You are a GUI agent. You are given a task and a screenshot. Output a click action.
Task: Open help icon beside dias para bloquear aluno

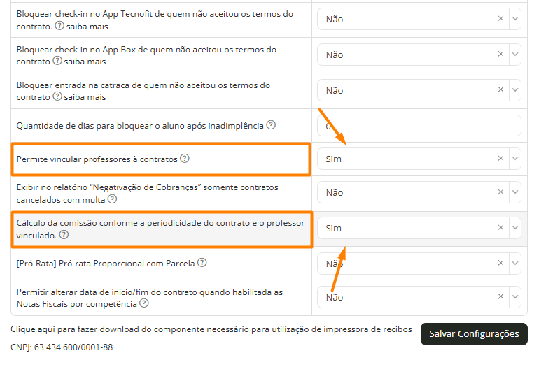[271, 125]
